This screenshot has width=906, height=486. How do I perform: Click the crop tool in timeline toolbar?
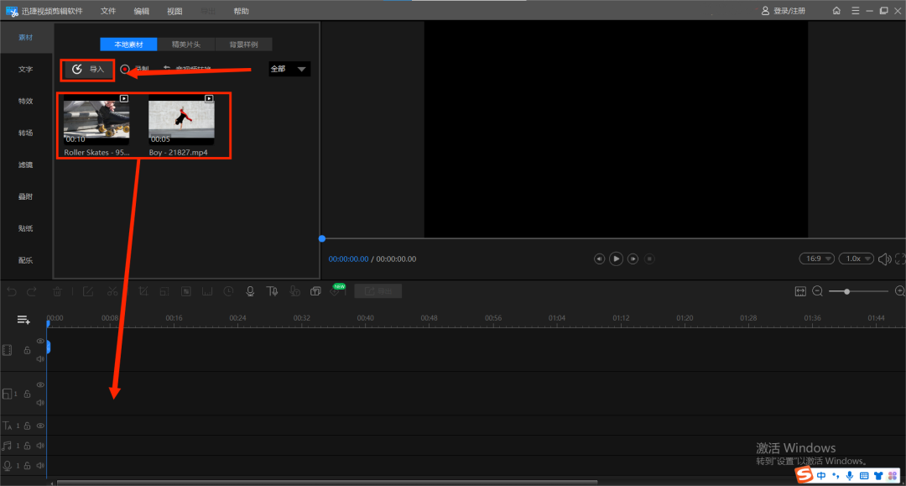click(143, 291)
